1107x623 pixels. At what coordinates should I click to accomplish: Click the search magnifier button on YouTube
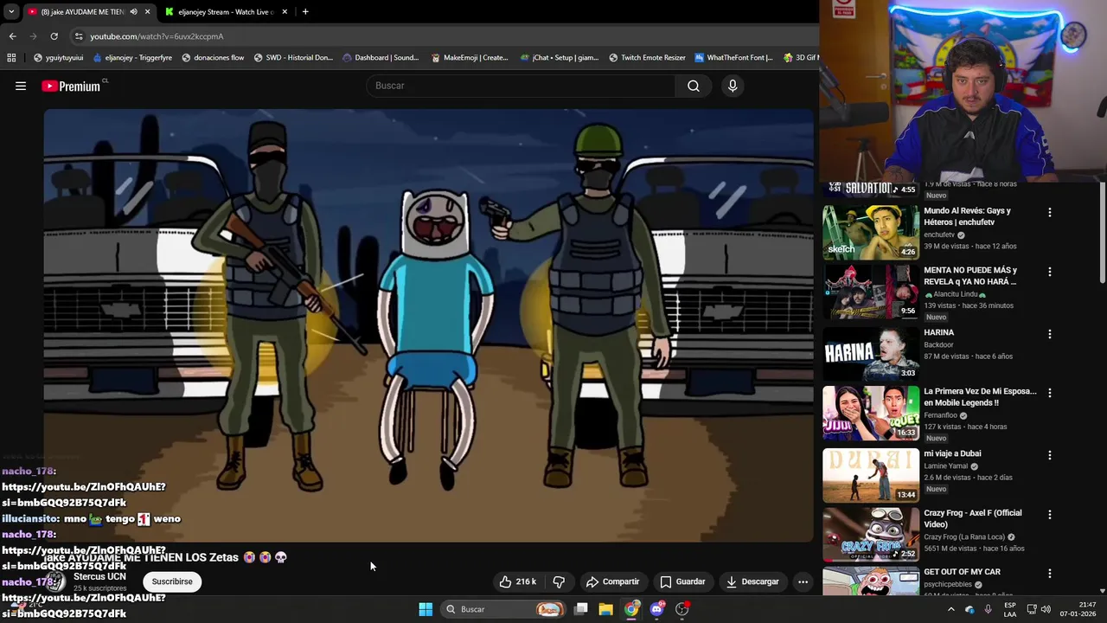(694, 86)
